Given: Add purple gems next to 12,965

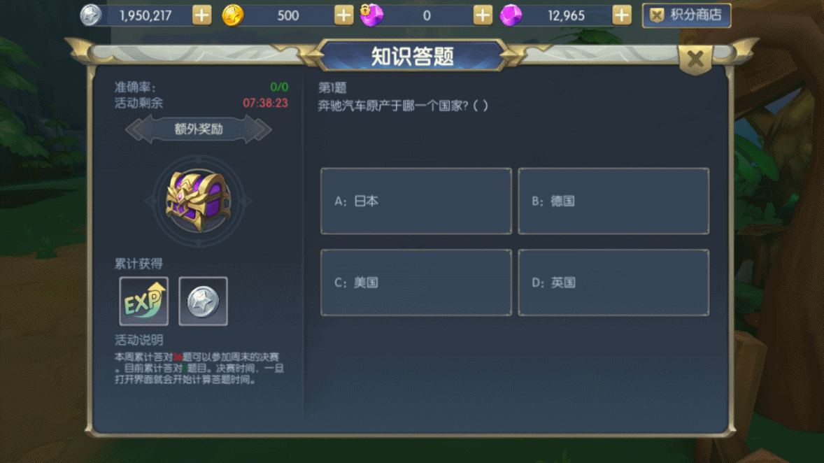Looking at the screenshot, I should point(622,15).
